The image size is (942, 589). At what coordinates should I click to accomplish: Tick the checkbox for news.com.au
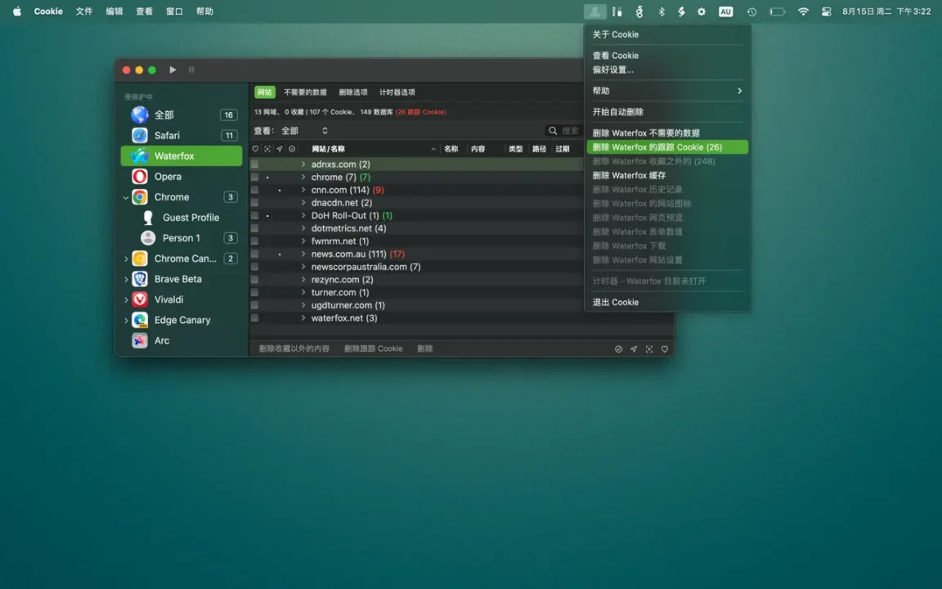tap(255, 254)
